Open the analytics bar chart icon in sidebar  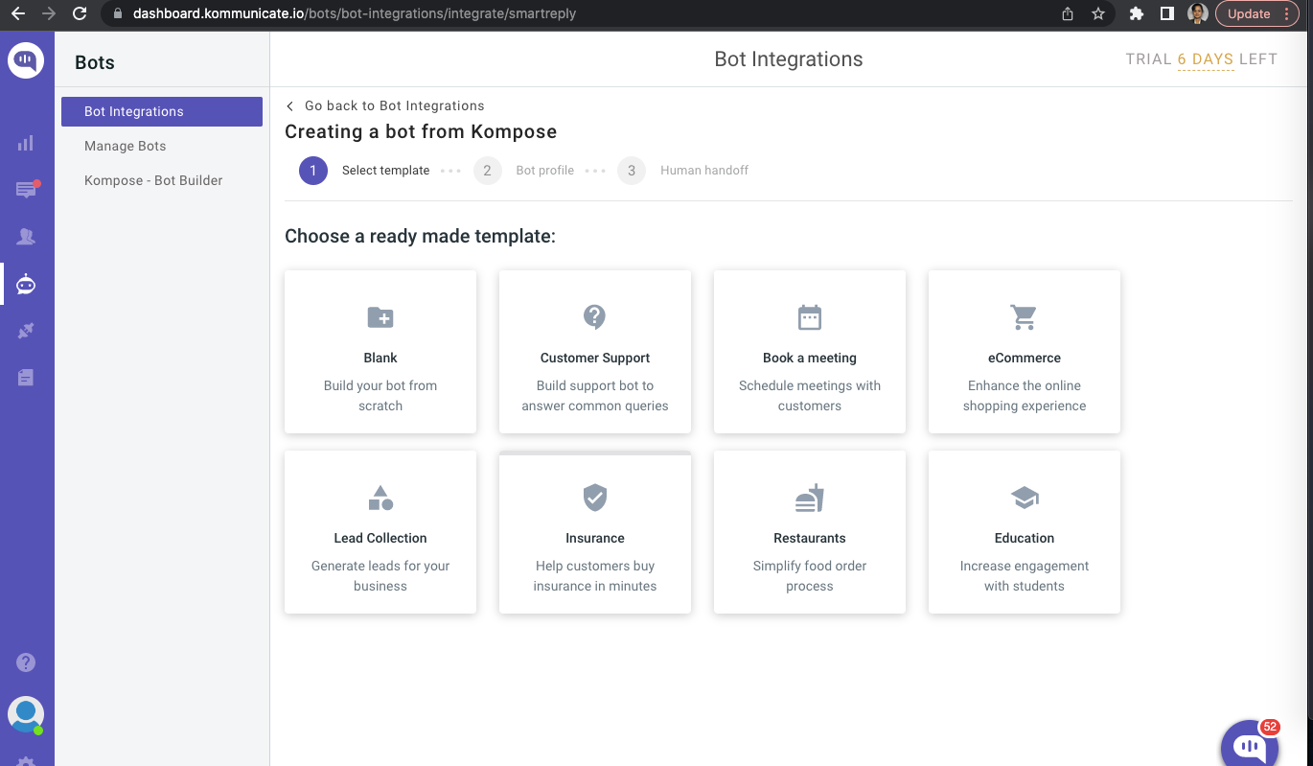pos(26,143)
